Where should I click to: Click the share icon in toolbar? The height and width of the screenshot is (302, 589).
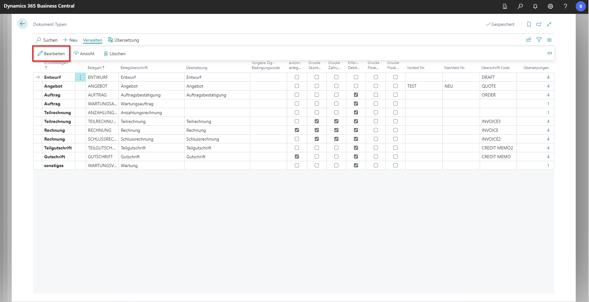[529, 40]
